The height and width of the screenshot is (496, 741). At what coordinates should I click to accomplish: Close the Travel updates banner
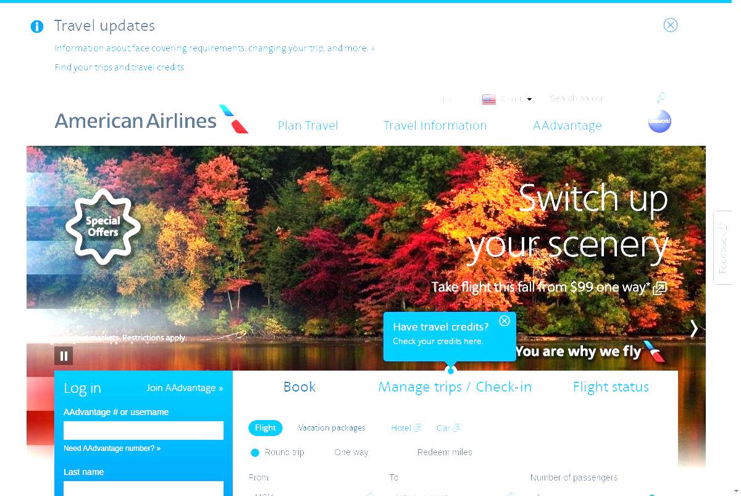point(670,25)
